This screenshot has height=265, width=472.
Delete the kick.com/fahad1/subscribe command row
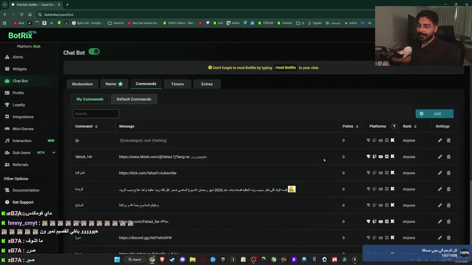click(449, 173)
